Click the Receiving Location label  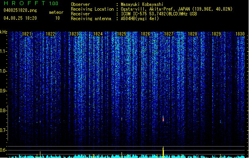[92, 9]
